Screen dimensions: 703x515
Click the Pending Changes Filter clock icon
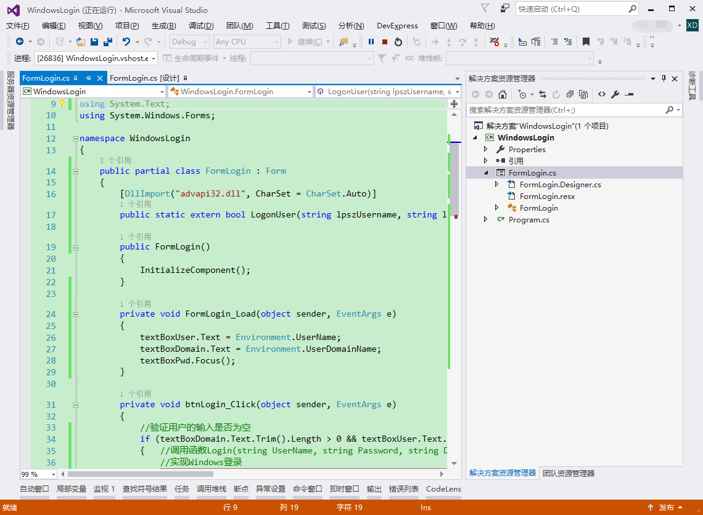click(x=522, y=94)
